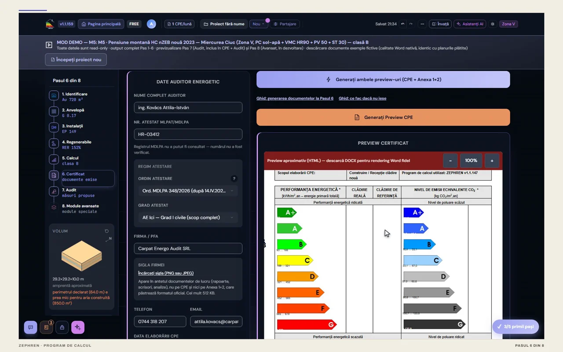Open the Învață learning button
Screen dimensions: 563x352
click(440, 24)
